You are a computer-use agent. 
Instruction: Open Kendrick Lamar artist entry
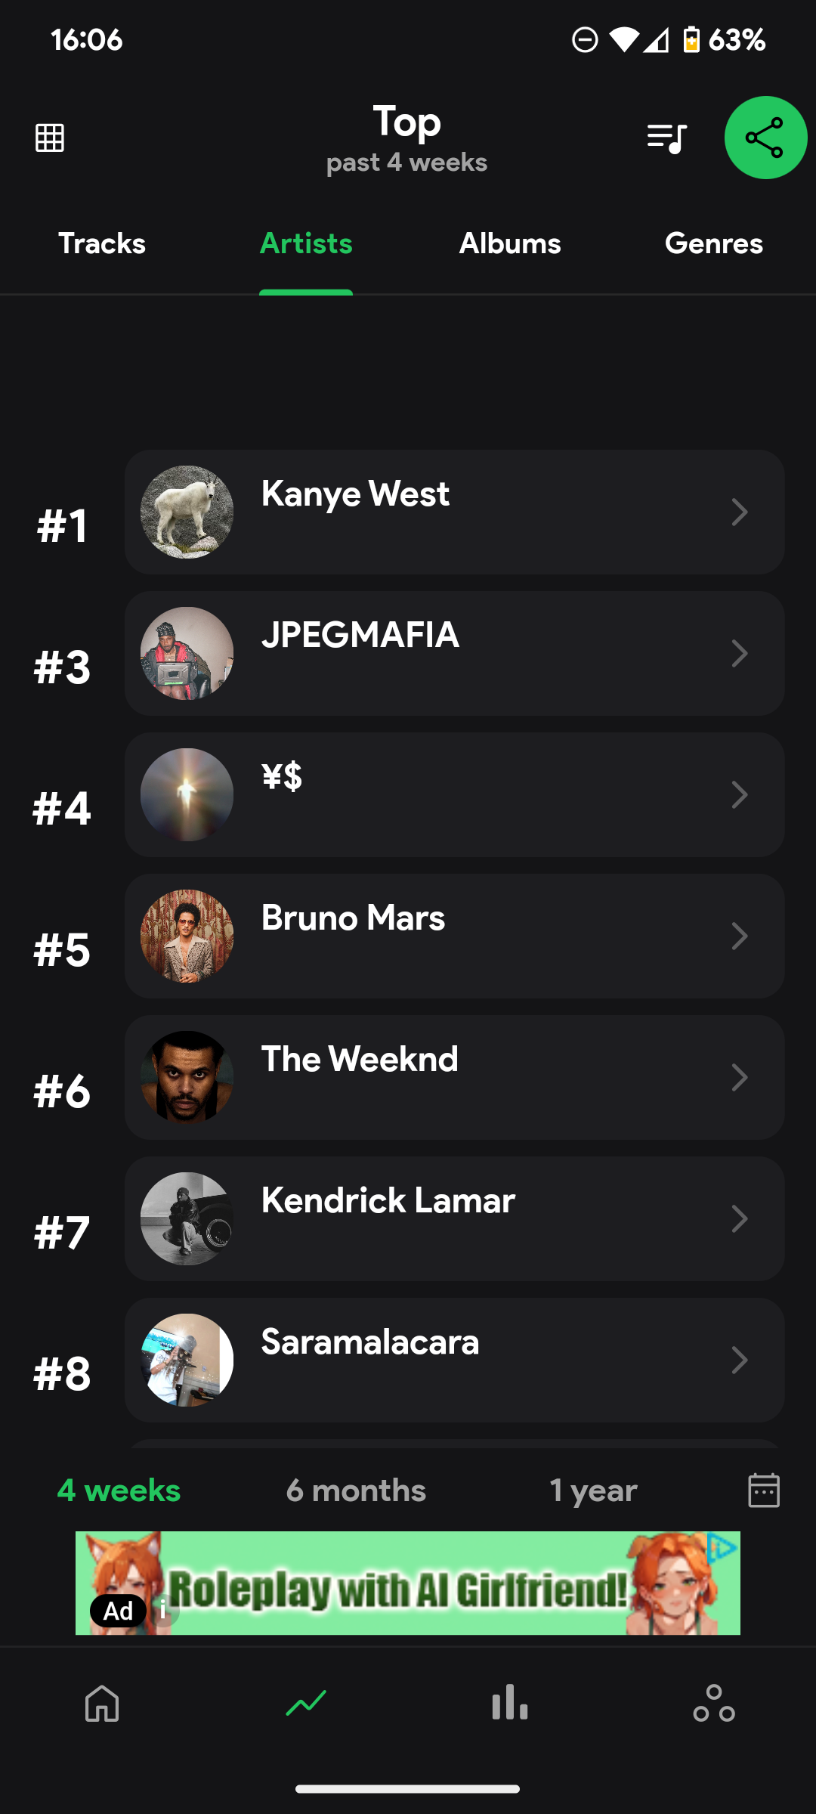point(453,1218)
